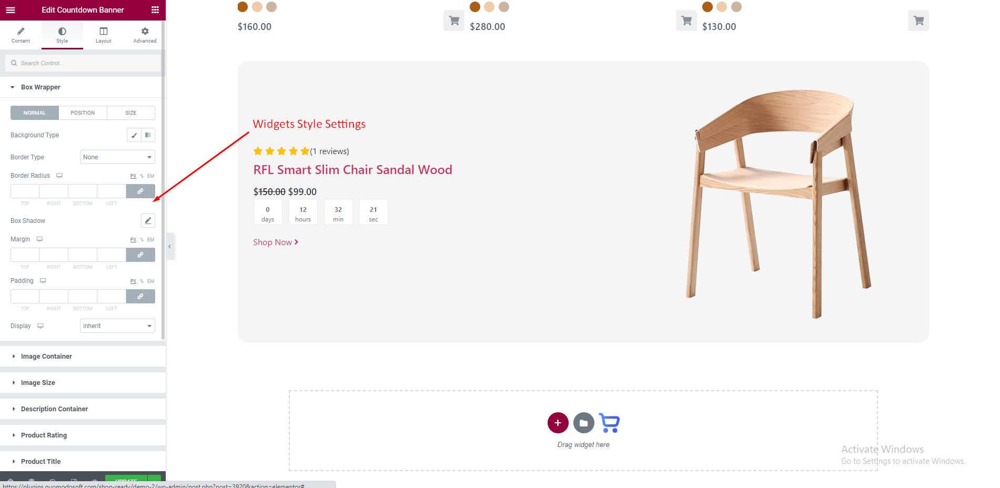Image resolution: width=1000 pixels, height=488 pixels.
Task: Click the add template folder button
Action: click(583, 423)
